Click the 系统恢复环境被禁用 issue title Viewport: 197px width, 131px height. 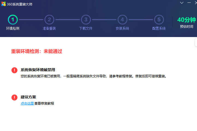pos(38,70)
